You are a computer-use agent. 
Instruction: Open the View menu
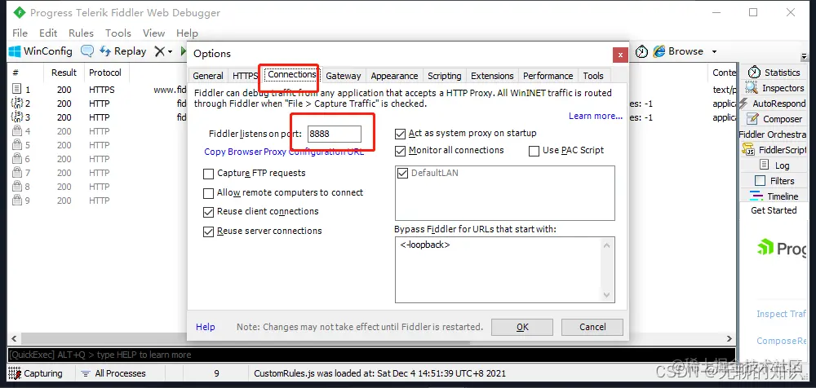click(x=153, y=33)
